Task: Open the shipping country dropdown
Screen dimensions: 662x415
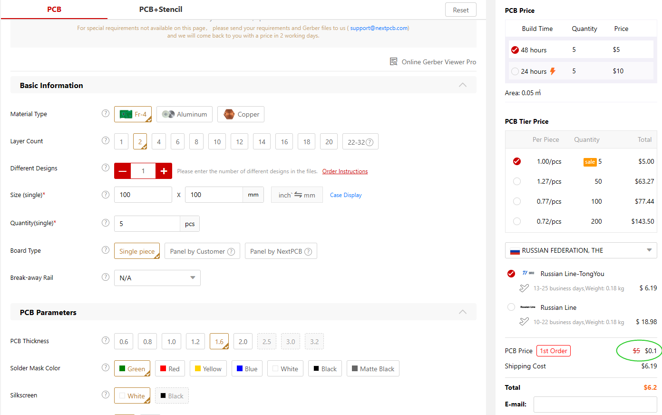Action: pos(581,250)
